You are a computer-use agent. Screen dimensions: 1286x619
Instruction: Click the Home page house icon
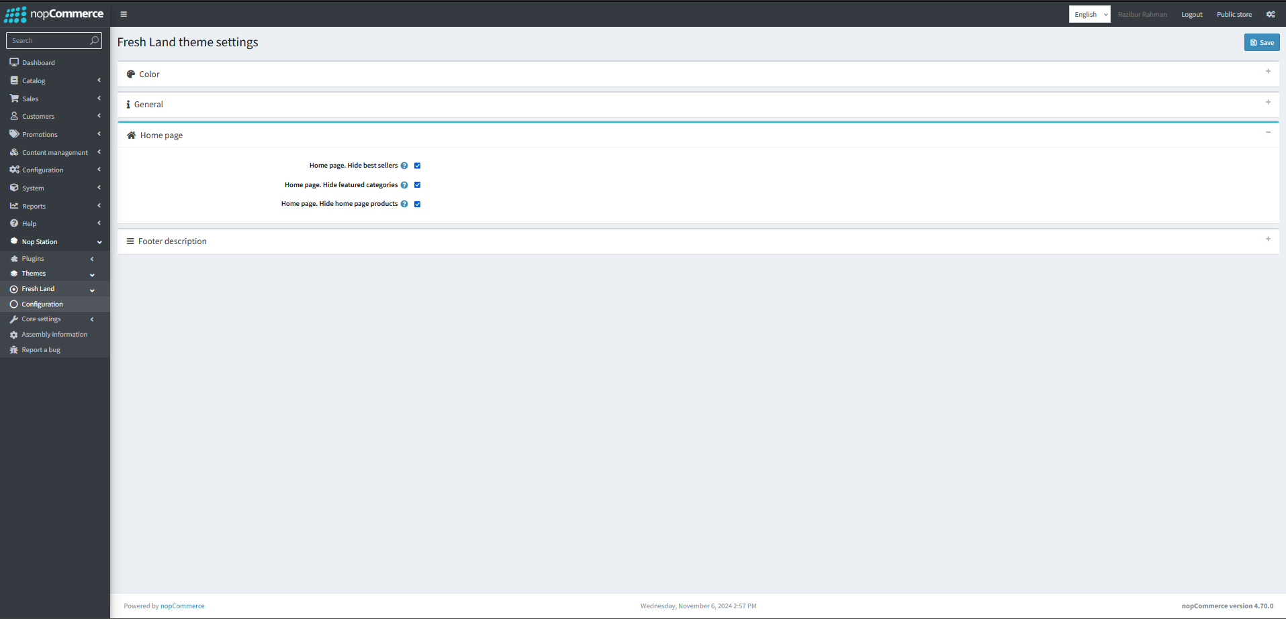click(x=132, y=135)
